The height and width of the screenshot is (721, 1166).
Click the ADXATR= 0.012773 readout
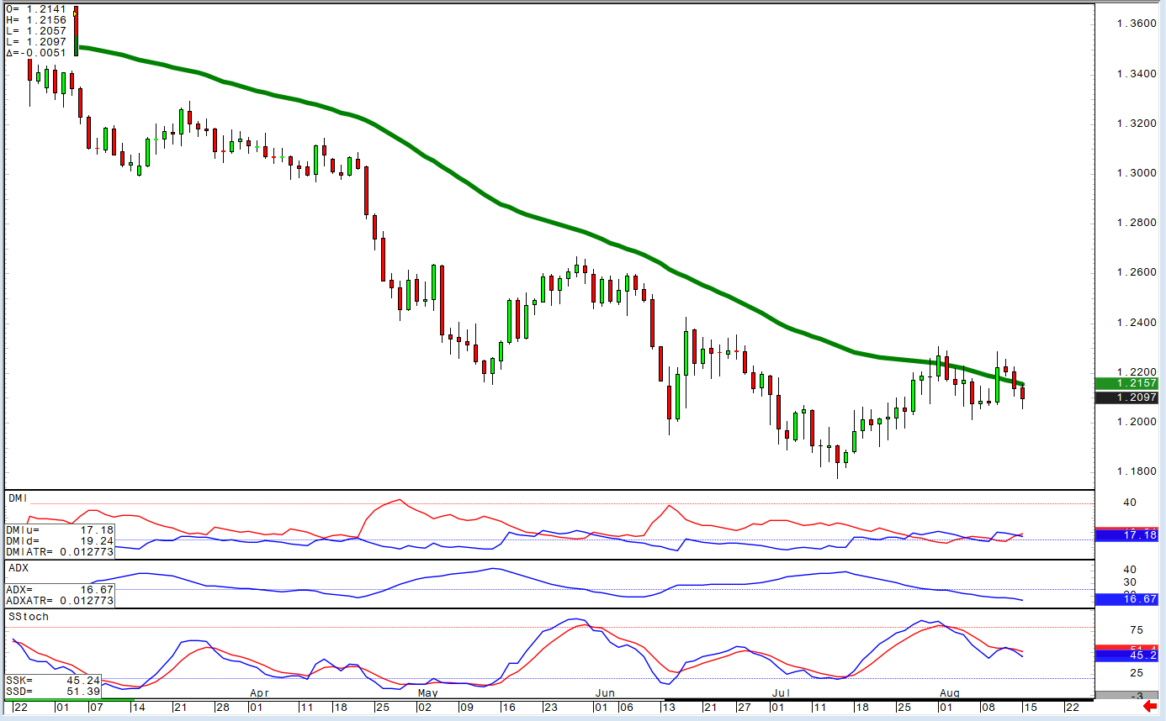pos(60,601)
